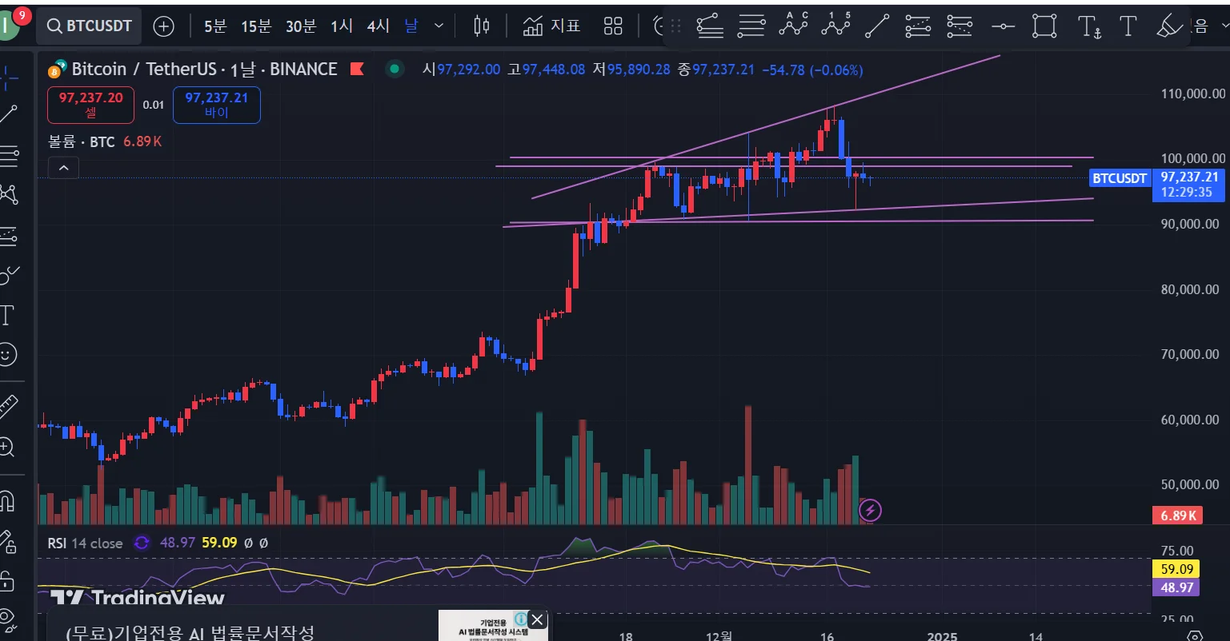Screen dimensions: 1230x641
Task: Click the red 97,237.20 셀 sell button
Action: coord(90,105)
